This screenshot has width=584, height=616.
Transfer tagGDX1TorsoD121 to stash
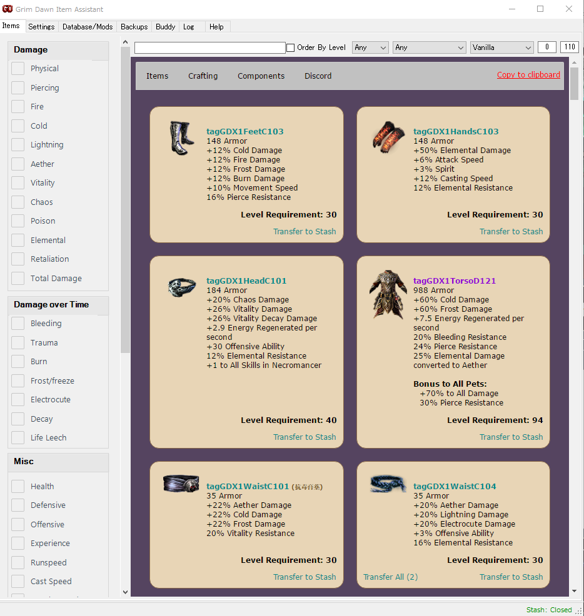point(511,437)
